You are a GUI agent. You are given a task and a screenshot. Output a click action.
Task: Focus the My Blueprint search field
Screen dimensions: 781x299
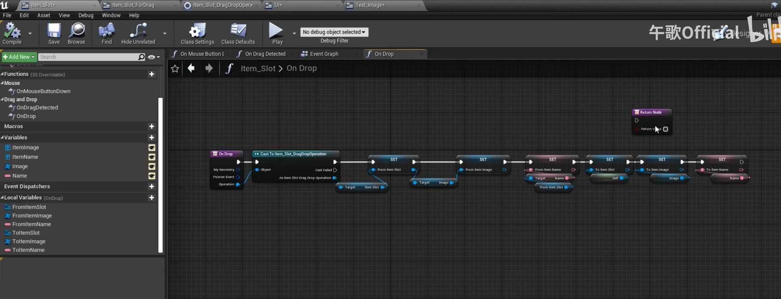point(88,57)
